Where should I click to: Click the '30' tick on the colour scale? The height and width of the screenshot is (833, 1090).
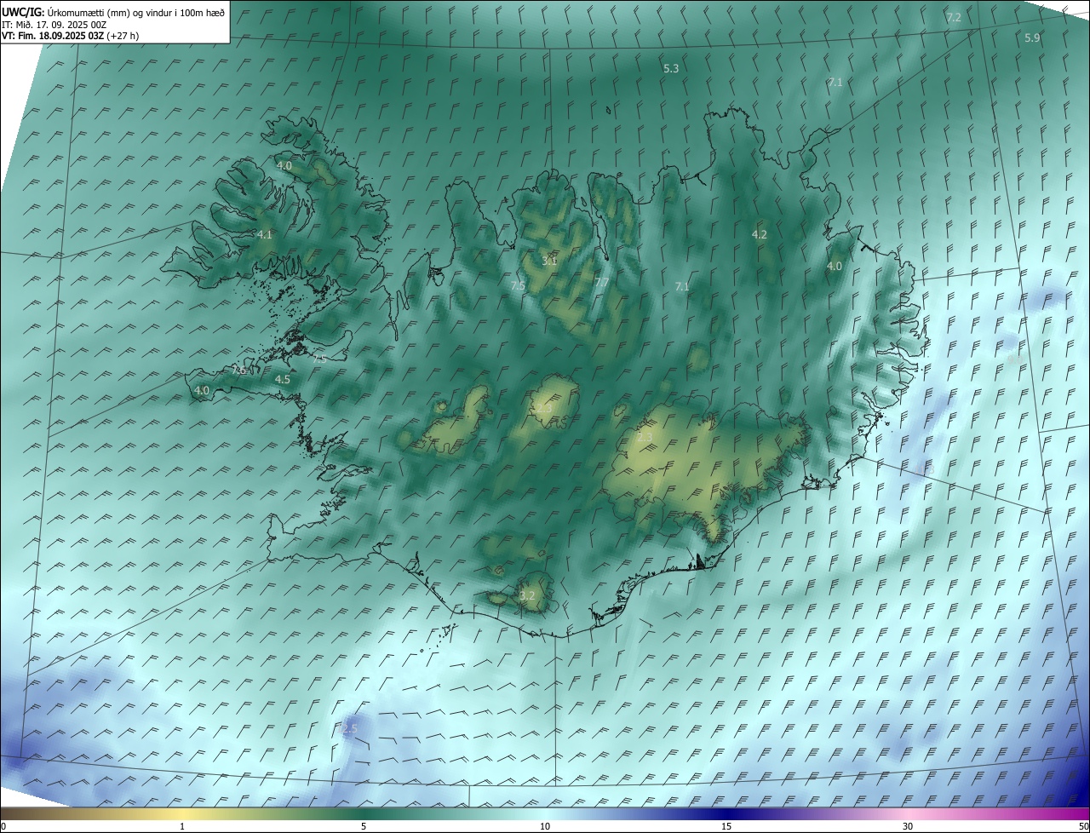[x=908, y=826]
